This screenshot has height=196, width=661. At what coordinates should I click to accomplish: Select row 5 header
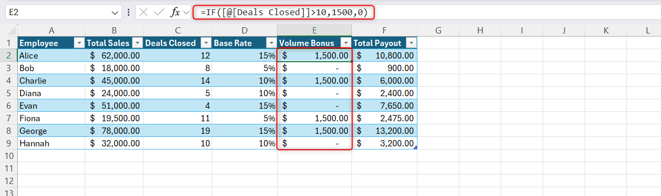tap(8, 93)
